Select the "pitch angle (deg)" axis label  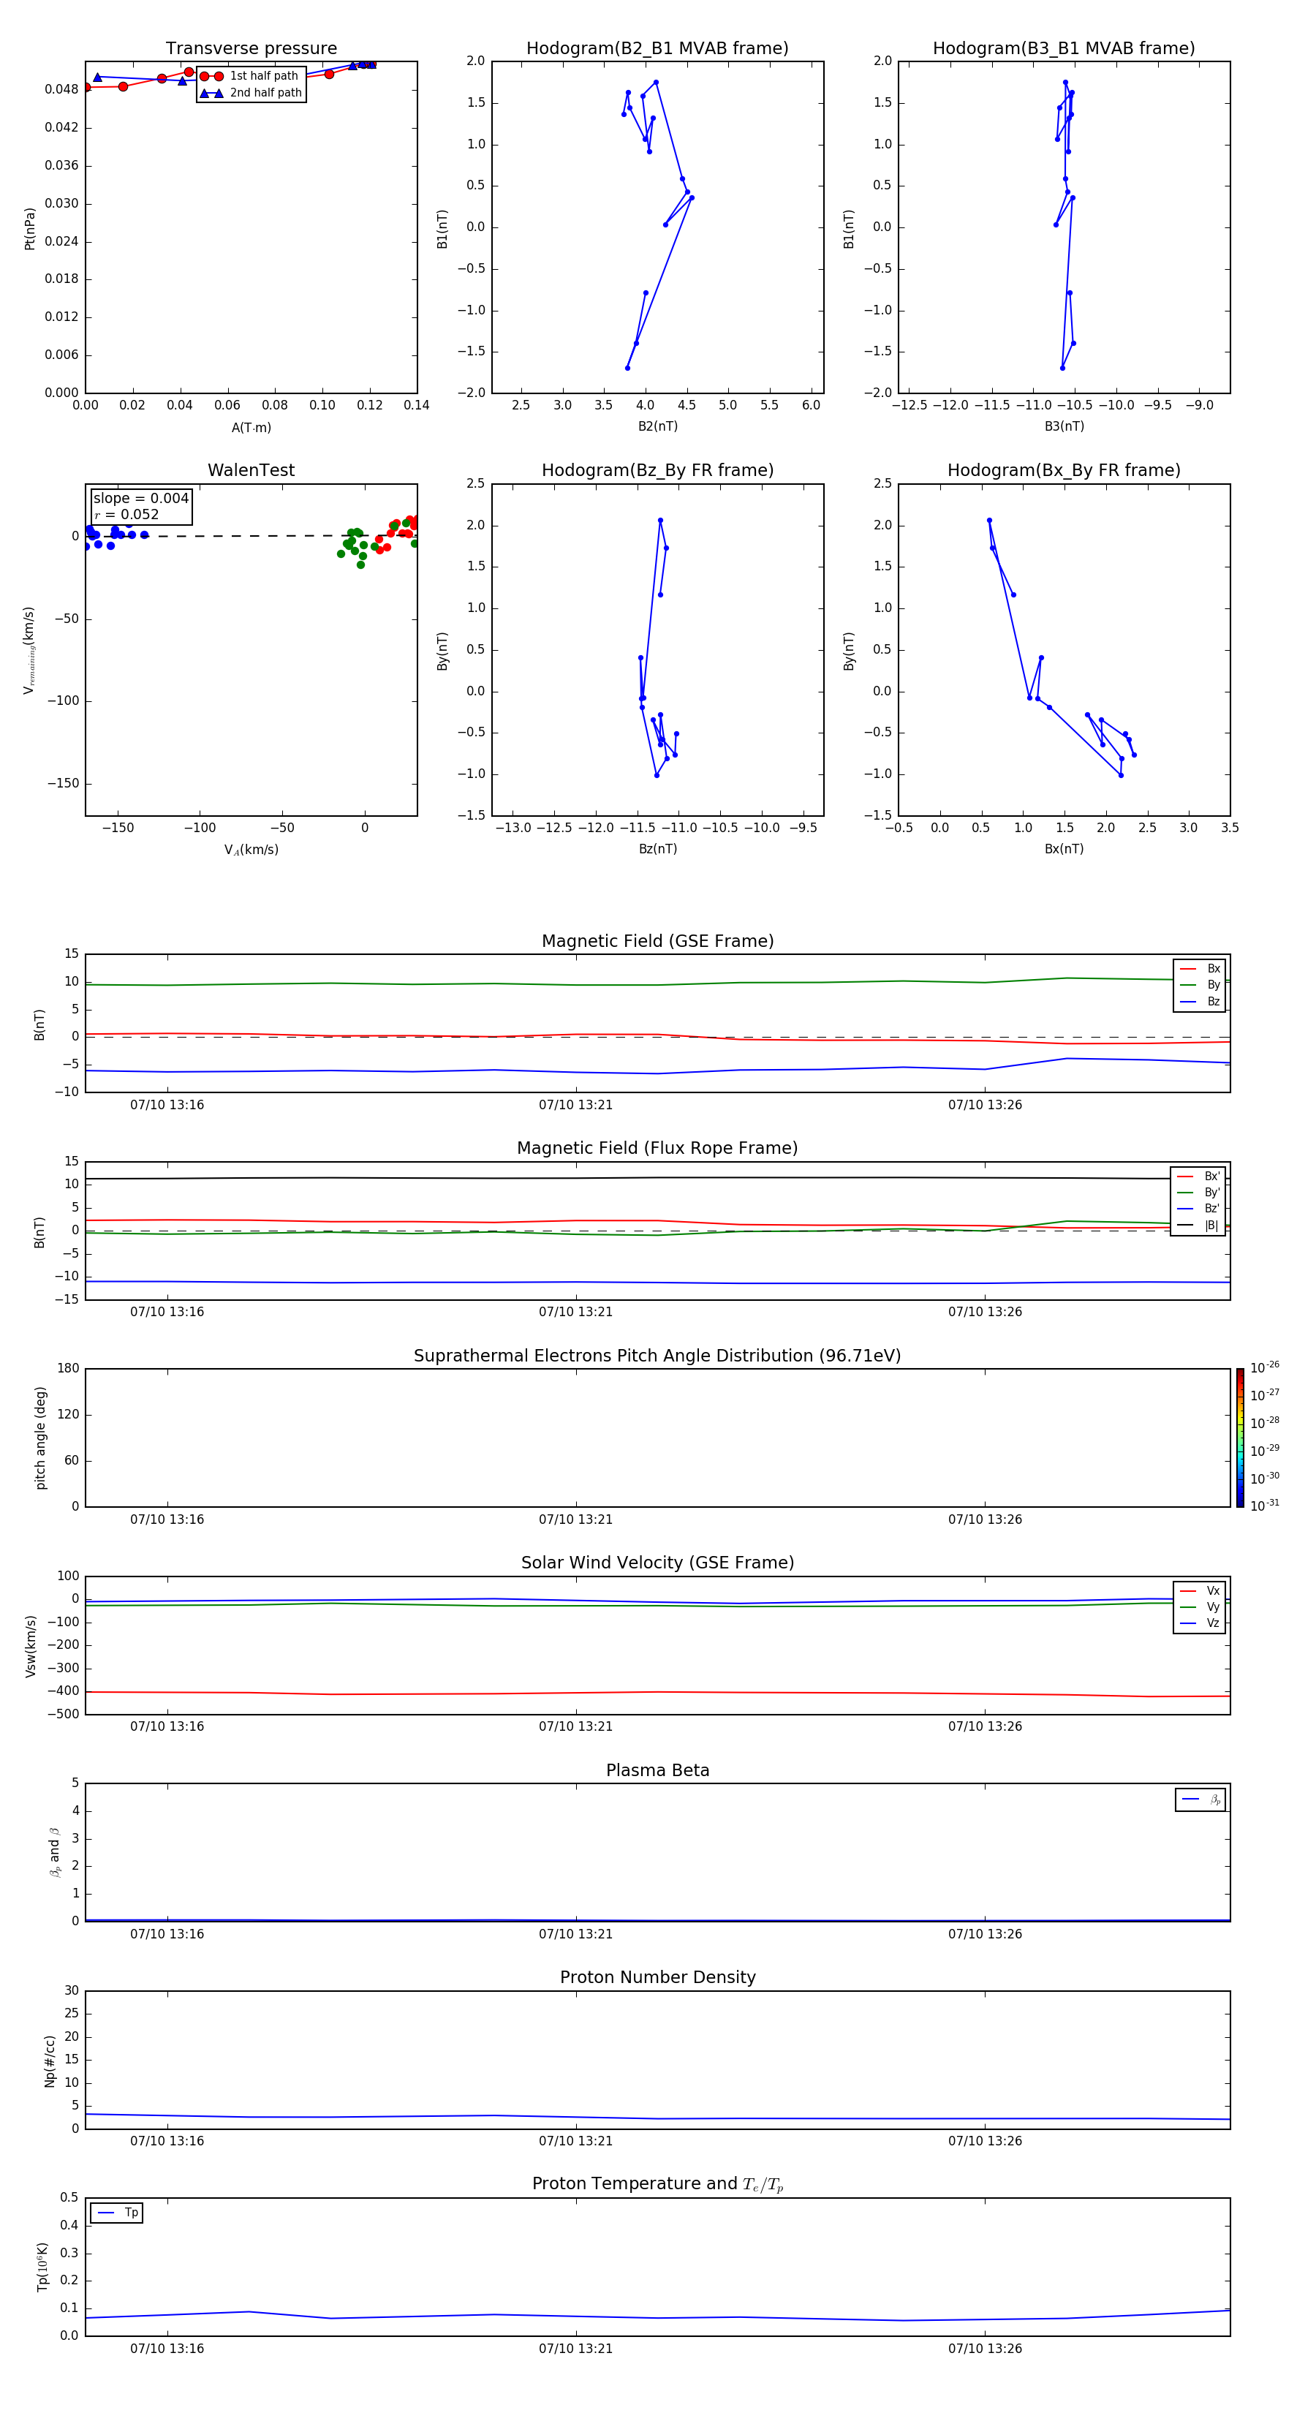click(40, 1438)
